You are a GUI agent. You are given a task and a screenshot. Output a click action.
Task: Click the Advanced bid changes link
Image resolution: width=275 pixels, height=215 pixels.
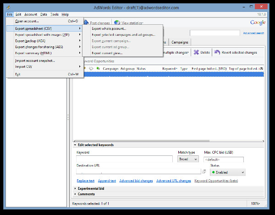coord(136,181)
